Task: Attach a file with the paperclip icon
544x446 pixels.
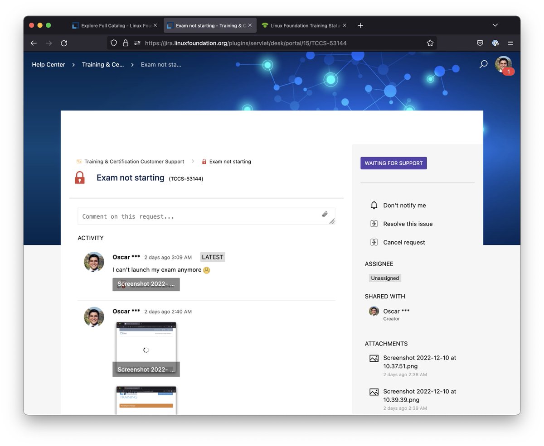Action: click(325, 214)
